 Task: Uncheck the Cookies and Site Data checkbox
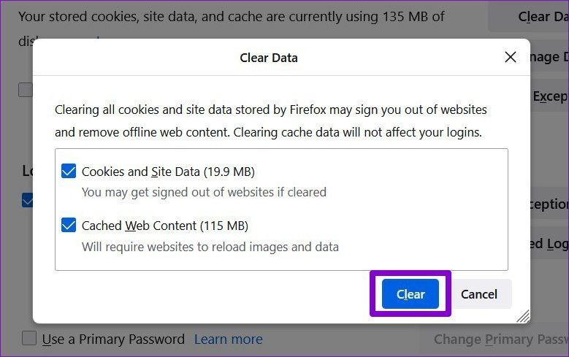click(x=69, y=171)
